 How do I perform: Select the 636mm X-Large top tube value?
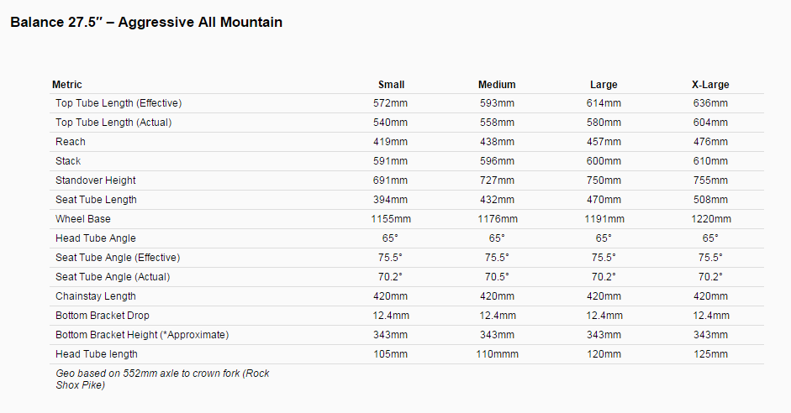[x=710, y=103]
